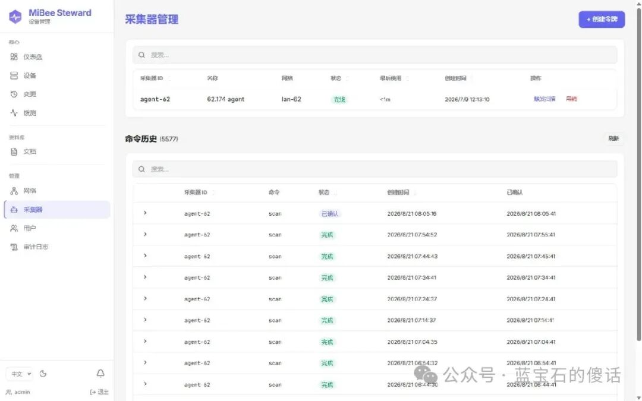
Task: Click the search icon in collector search bar
Action: (x=141, y=55)
